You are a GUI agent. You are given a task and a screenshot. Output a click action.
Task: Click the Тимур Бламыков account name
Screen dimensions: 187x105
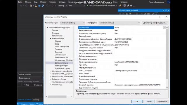coord(157,2)
